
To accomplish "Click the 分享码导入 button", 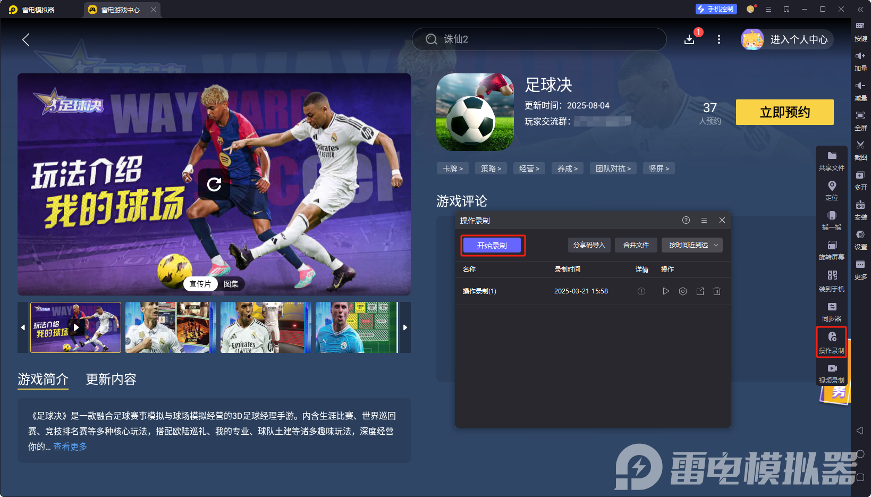I will coord(589,245).
